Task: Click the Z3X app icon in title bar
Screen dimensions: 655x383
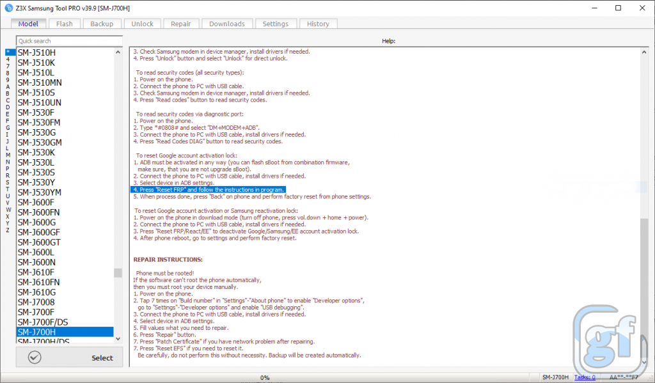Action: pyautogui.click(x=8, y=8)
